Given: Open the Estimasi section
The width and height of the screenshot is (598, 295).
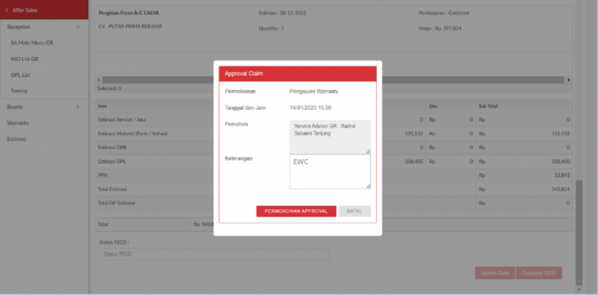Looking at the screenshot, I should point(17,139).
